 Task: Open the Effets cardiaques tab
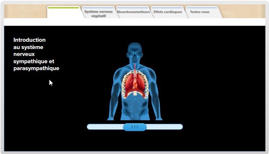168,12
